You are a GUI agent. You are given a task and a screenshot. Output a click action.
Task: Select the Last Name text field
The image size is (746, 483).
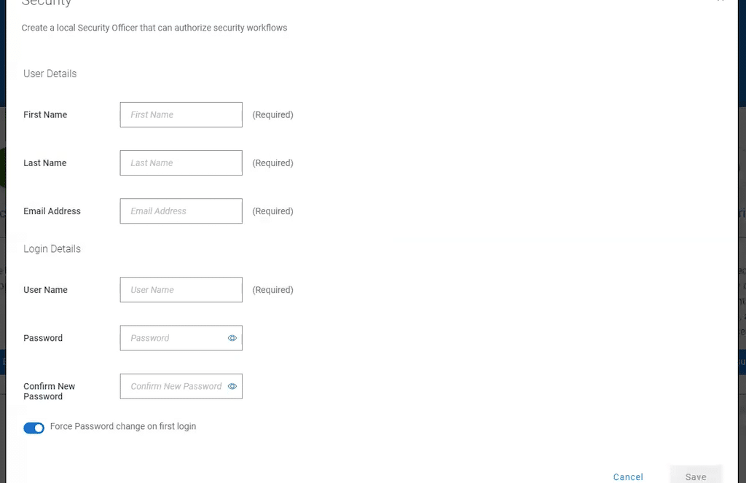pyautogui.click(x=181, y=162)
